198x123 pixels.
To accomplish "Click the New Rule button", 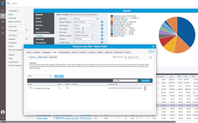I will [146, 81].
